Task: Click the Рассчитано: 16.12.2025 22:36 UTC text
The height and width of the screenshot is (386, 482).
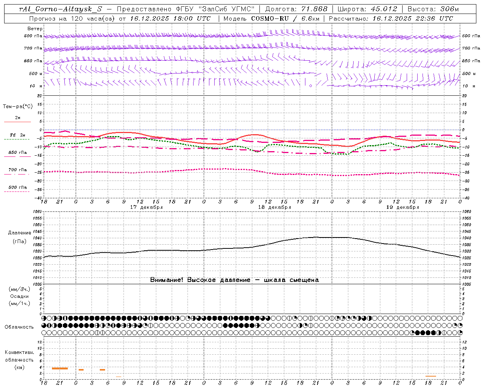Action: (391, 18)
